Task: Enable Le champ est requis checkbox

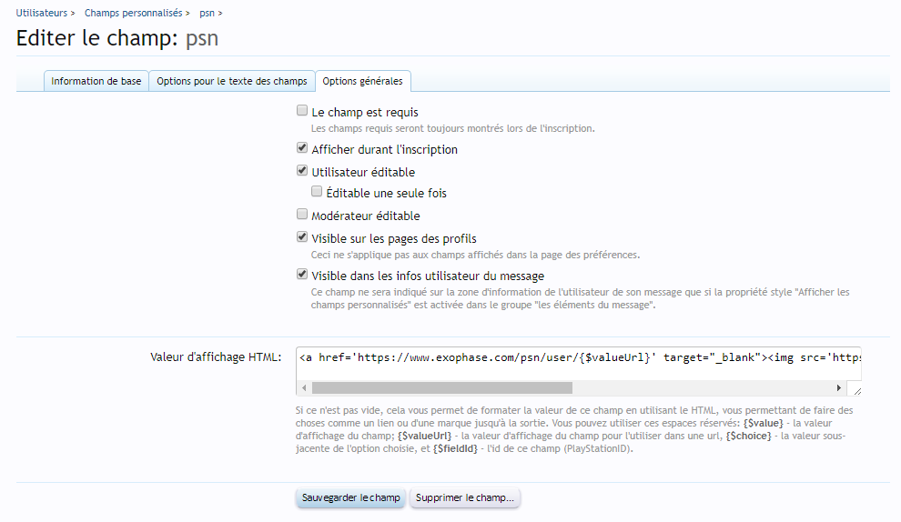Action: point(302,112)
